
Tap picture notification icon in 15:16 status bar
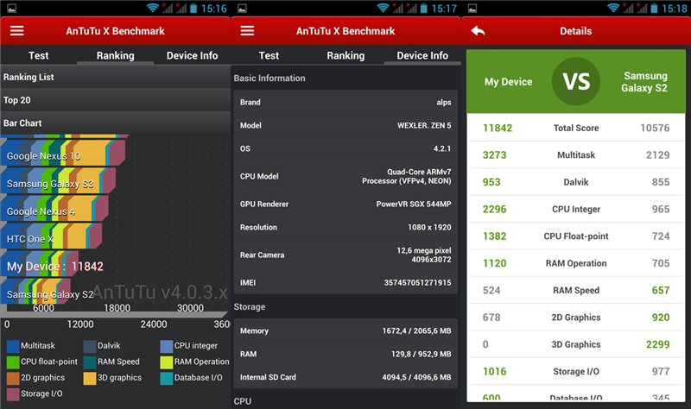(12, 9)
